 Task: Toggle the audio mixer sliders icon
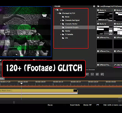click(x=92, y=74)
